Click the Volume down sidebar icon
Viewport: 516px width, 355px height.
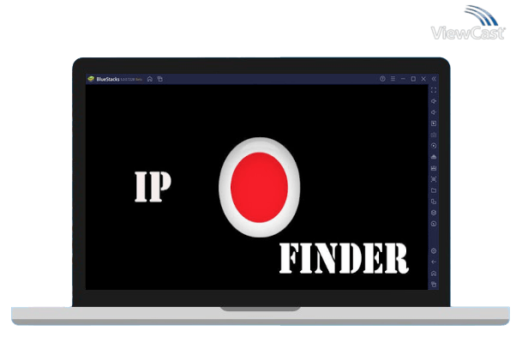(x=434, y=112)
